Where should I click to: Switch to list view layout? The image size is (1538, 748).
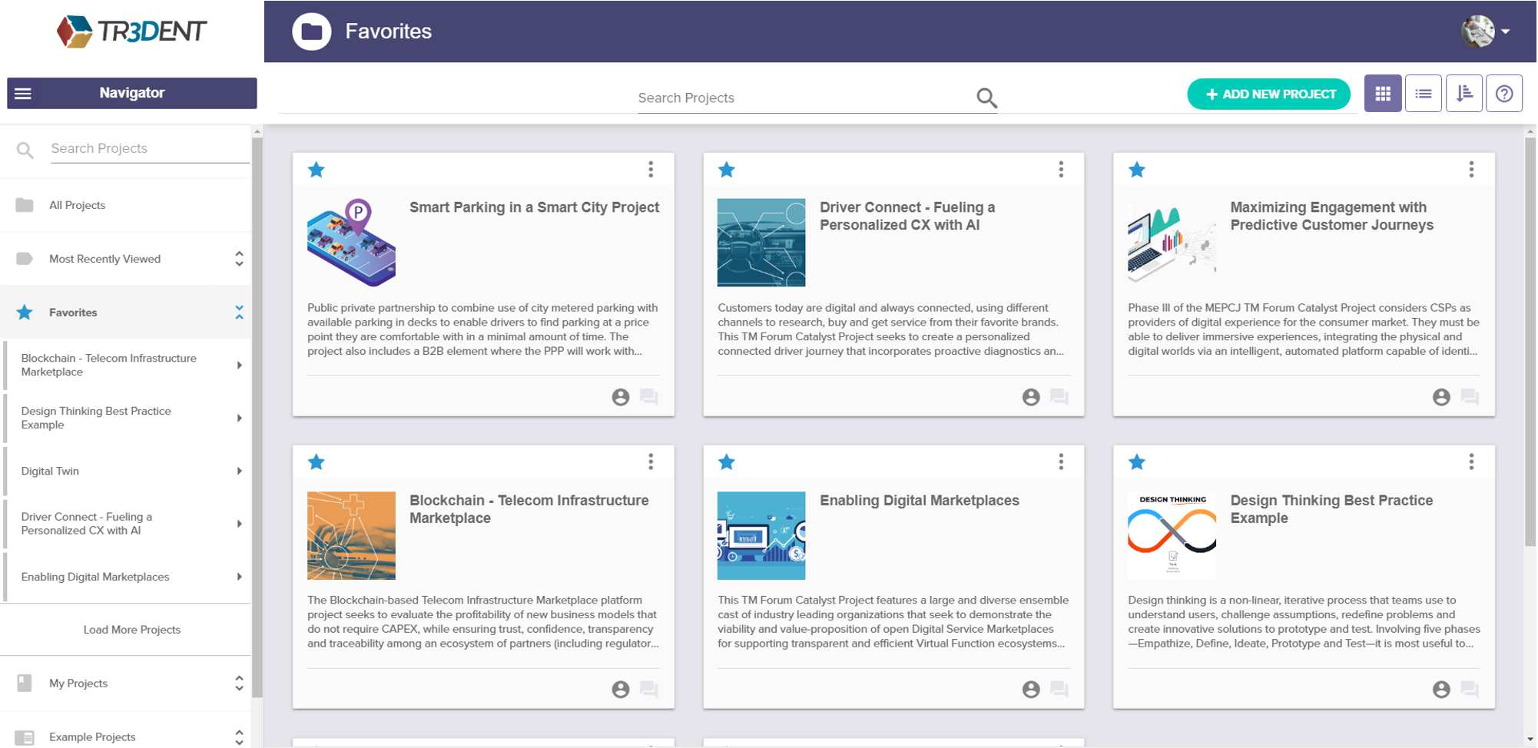(x=1424, y=94)
